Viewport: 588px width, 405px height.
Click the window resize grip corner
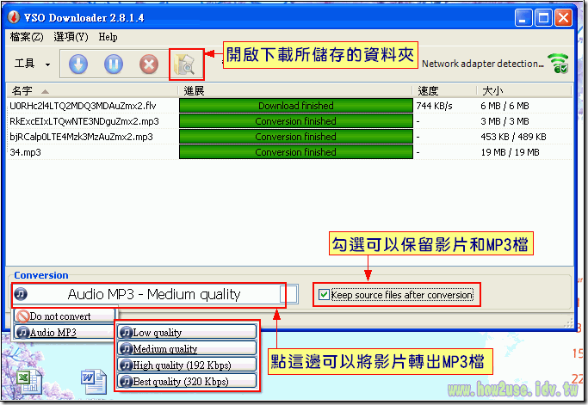(x=568, y=322)
